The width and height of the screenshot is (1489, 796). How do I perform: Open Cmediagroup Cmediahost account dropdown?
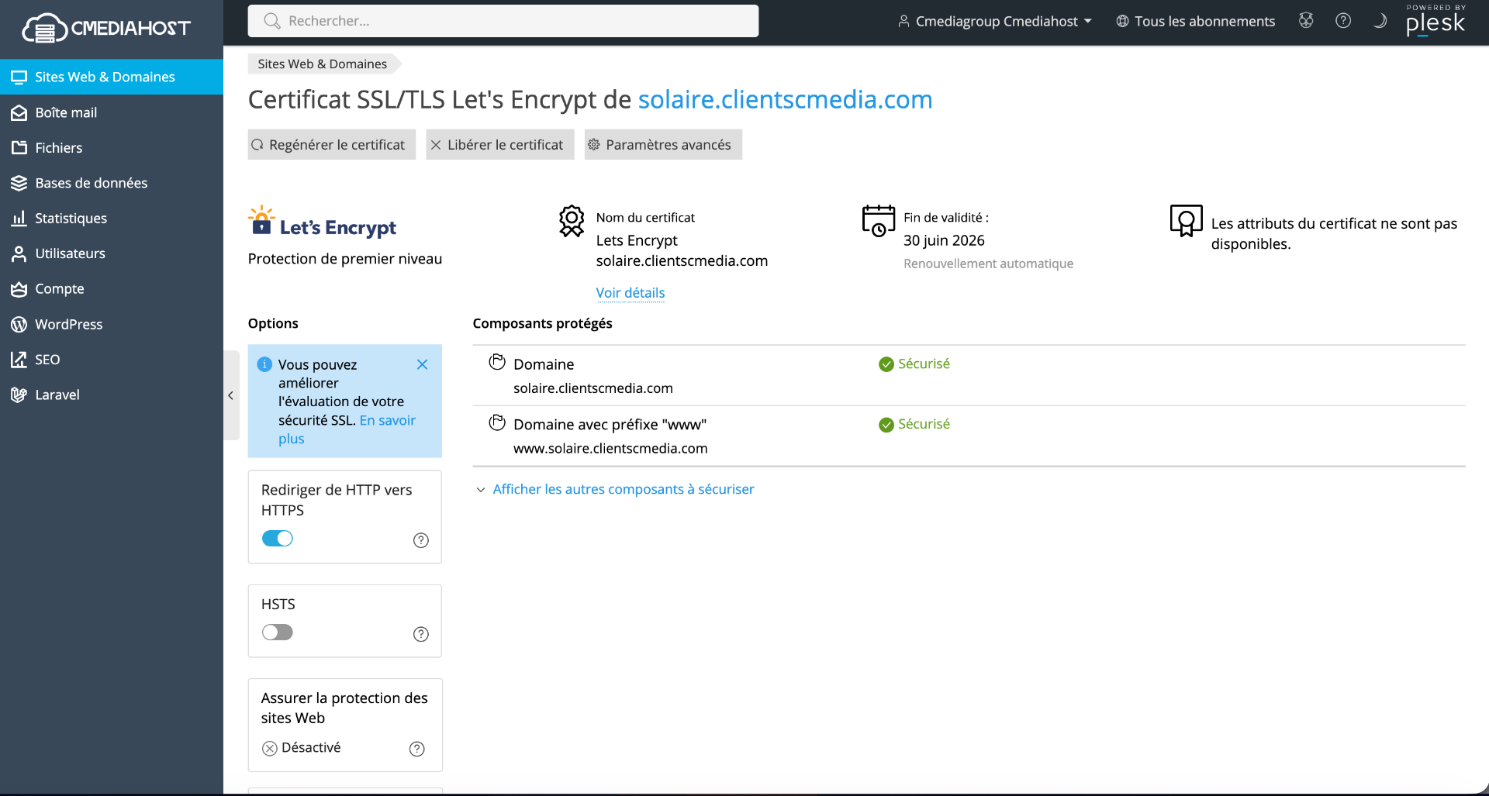[995, 21]
